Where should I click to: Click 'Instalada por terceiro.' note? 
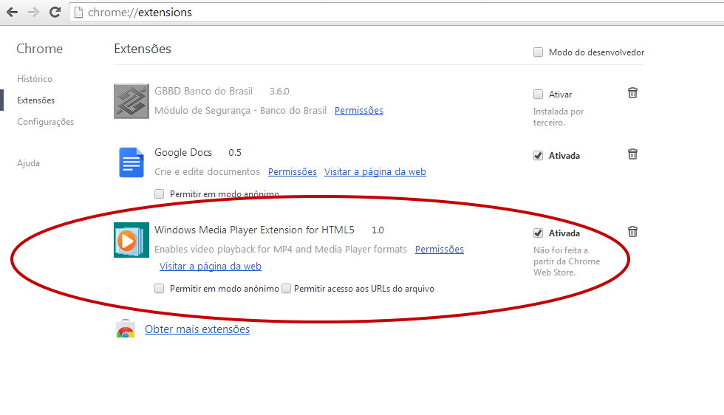click(559, 117)
